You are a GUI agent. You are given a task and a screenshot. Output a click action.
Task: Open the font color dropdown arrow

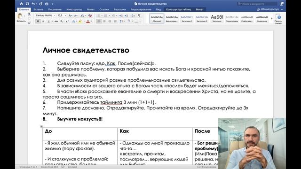tap(92, 21)
